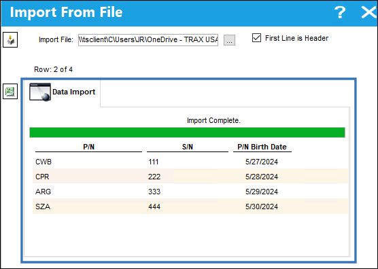378x269 pixels.
Task: Click birth date 5/29/2024
Action: pos(262,192)
